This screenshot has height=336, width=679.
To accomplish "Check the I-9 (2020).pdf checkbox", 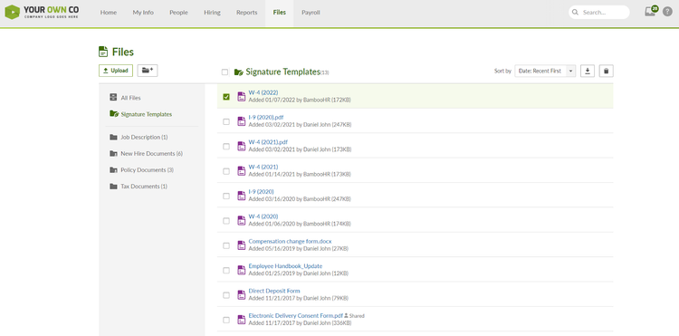I will (x=226, y=121).
